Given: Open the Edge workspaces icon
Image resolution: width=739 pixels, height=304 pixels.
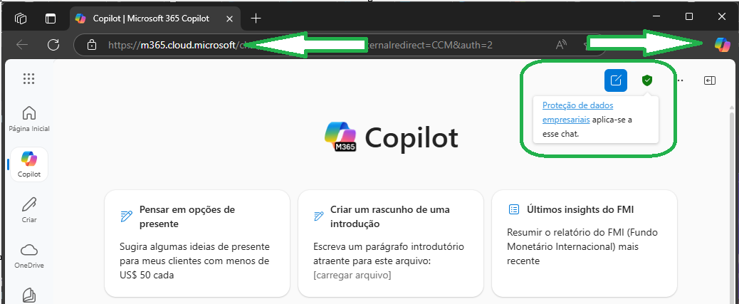Looking at the screenshot, I should coord(21,18).
